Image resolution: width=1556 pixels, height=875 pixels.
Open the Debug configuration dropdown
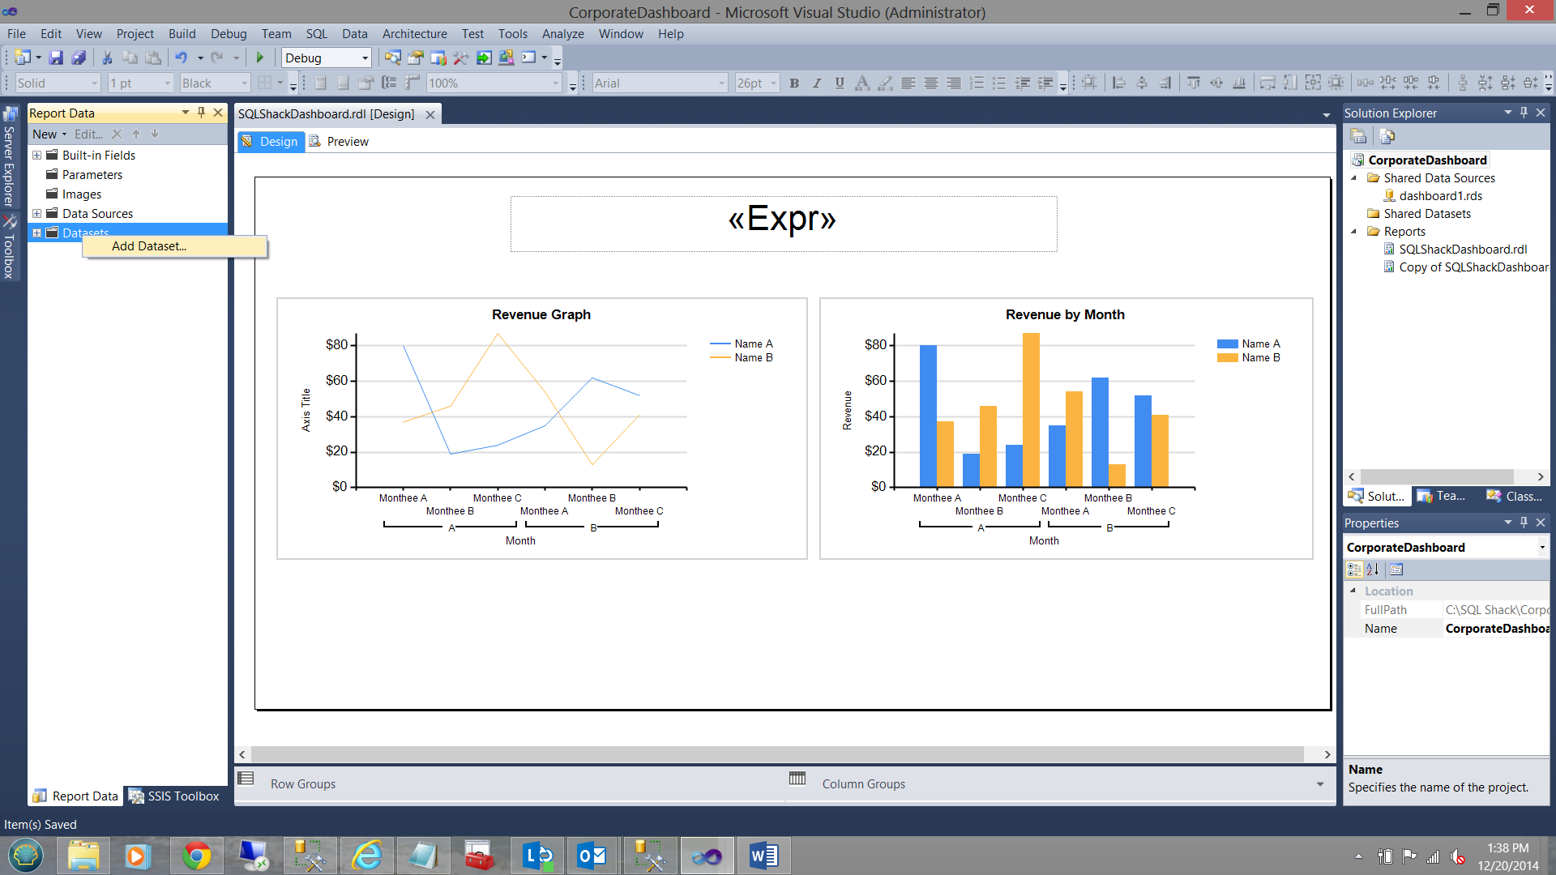(365, 58)
